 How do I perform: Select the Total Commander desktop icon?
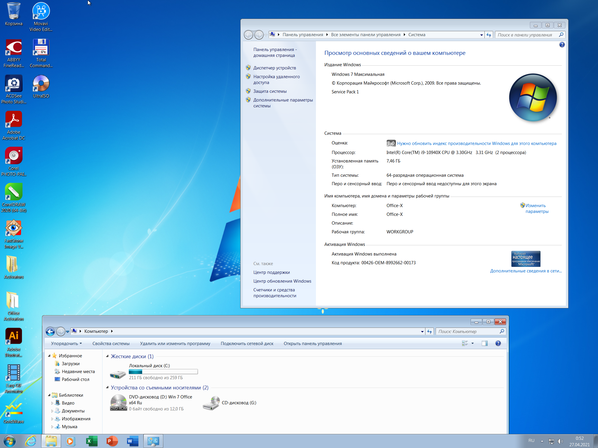[41, 53]
